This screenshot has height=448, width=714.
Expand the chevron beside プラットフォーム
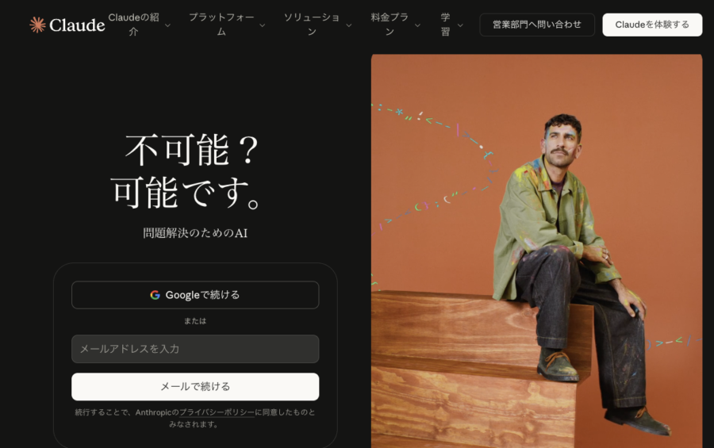262,25
